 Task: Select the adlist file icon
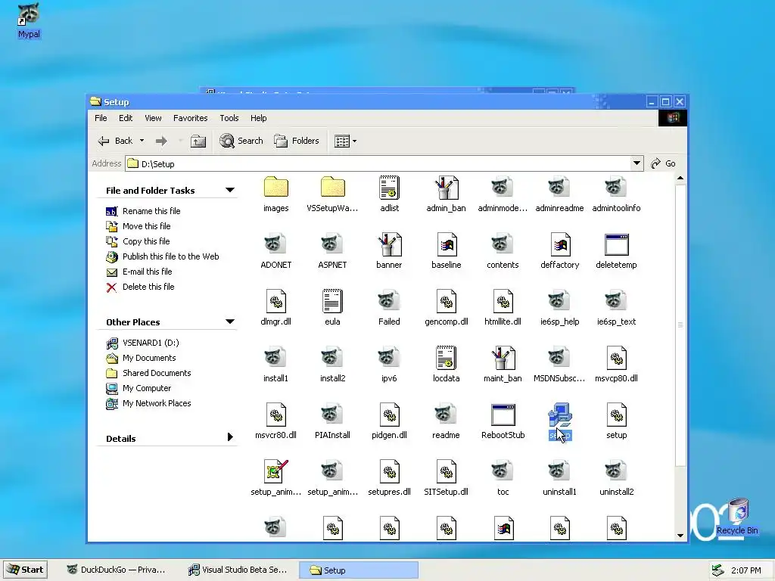coord(390,188)
